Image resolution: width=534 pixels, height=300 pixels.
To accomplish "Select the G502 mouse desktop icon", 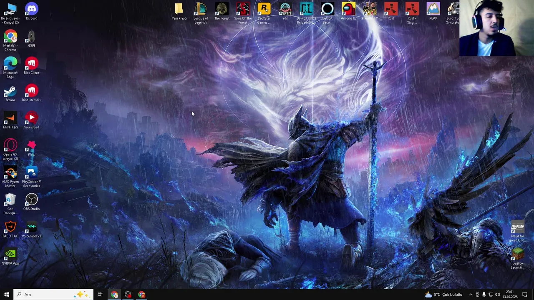I will point(31,38).
